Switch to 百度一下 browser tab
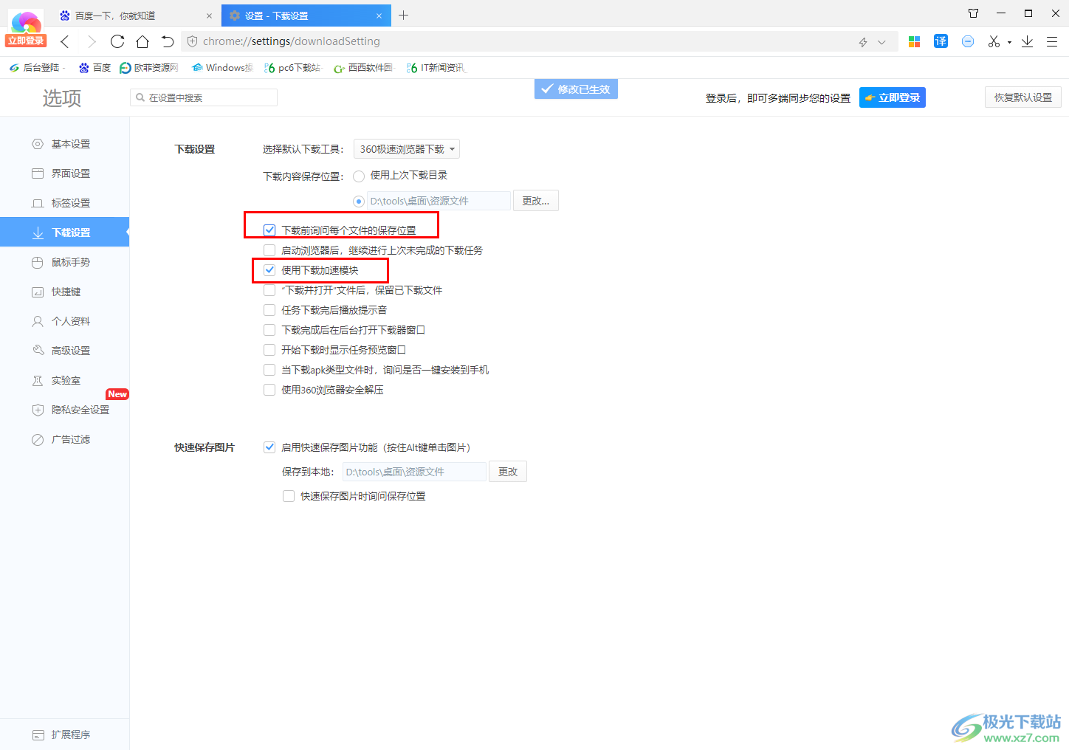Image resolution: width=1069 pixels, height=750 pixels. tap(137, 16)
